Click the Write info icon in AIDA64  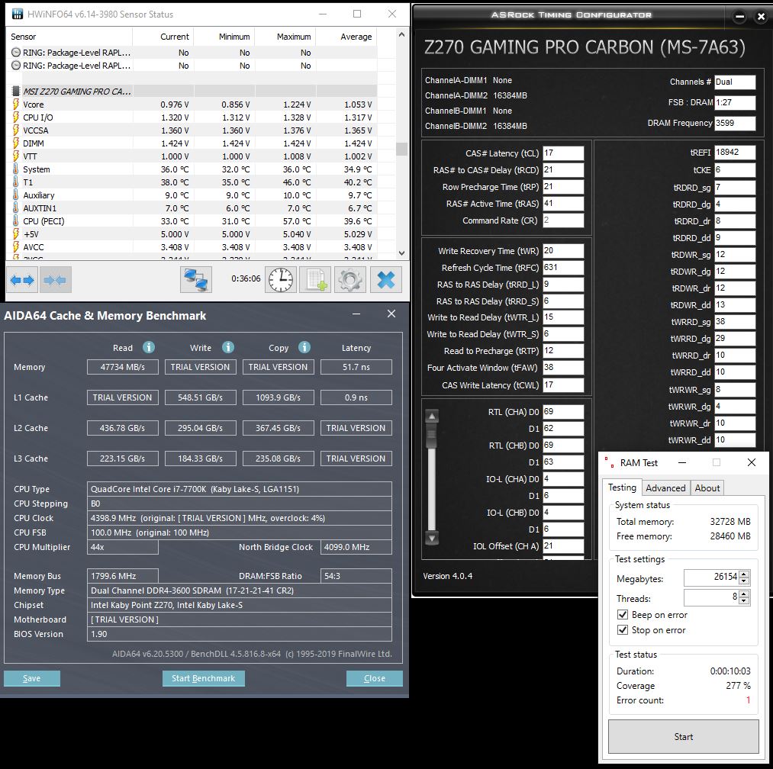pyautogui.click(x=227, y=348)
